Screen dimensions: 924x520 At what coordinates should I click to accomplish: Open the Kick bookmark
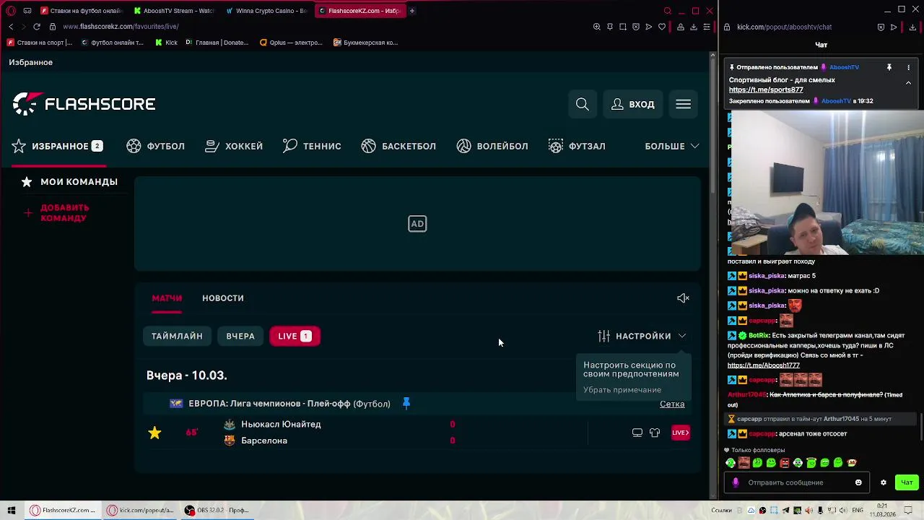166,43
